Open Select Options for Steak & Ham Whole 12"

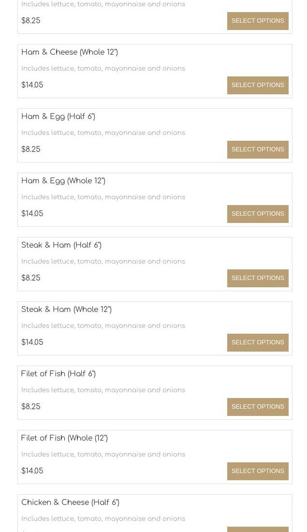(258, 342)
